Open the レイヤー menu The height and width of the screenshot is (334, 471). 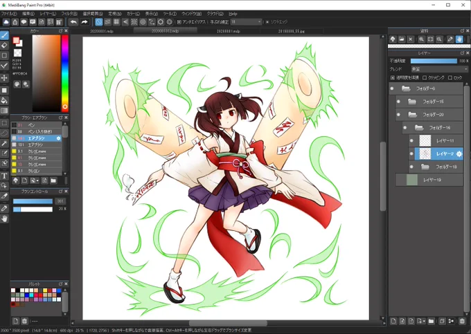[48, 14]
